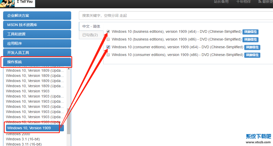Viewport: 273px width, 146px height.
Task: Switch to the 已勾选(2) tab
Action: (x=90, y=35)
